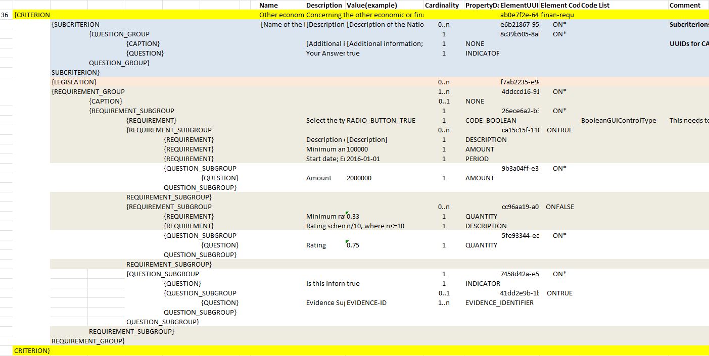Click UUID cell 5fe93344-ec
Screen dimensions: 709x356
[519, 236]
